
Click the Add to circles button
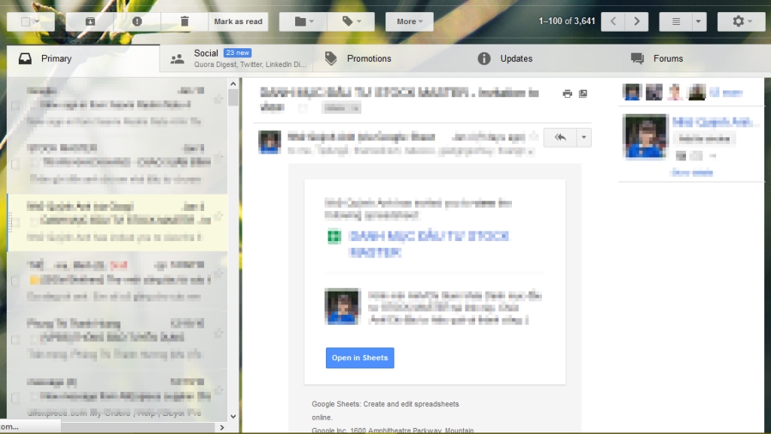704,139
